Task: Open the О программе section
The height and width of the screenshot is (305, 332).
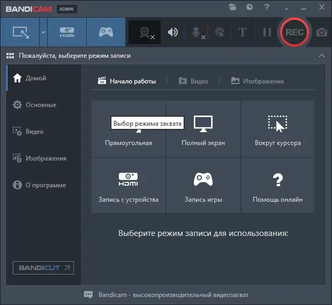Action: pos(43,185)
